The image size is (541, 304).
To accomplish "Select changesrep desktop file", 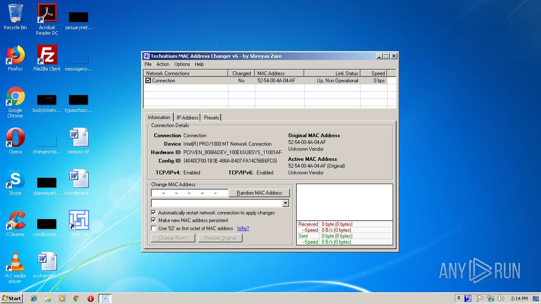I will [x=47, y=144].
